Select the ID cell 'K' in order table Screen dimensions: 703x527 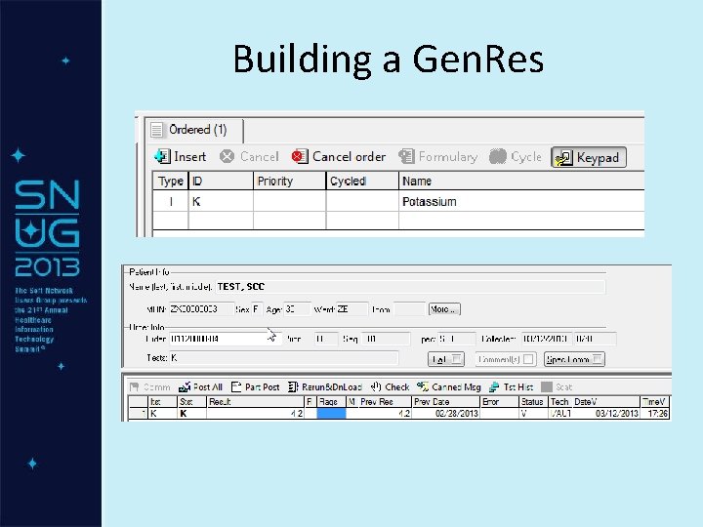(221, 202)
